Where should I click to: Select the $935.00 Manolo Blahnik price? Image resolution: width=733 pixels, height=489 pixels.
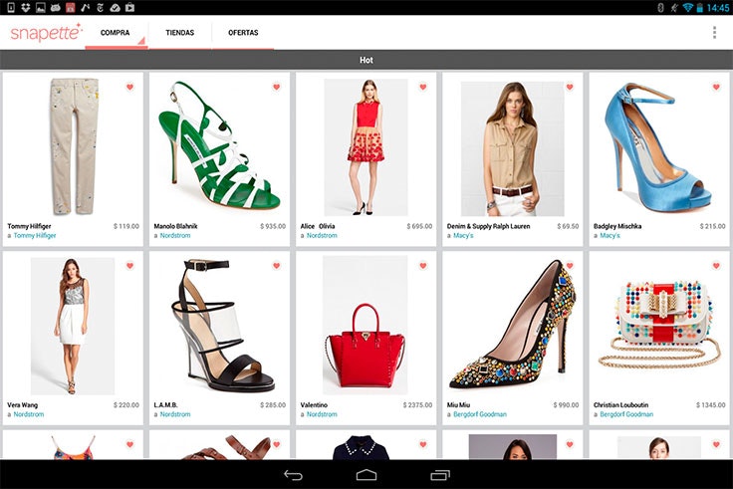click(x=273, y=226)
